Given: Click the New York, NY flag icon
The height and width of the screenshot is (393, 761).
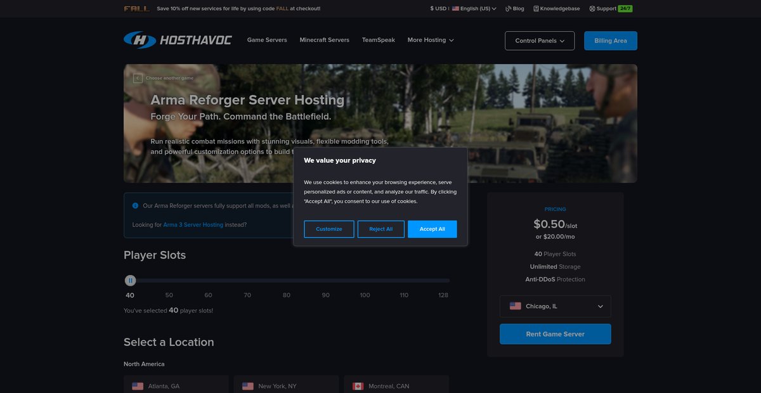Looking at the screenshot, I should [x=248, y=386].
